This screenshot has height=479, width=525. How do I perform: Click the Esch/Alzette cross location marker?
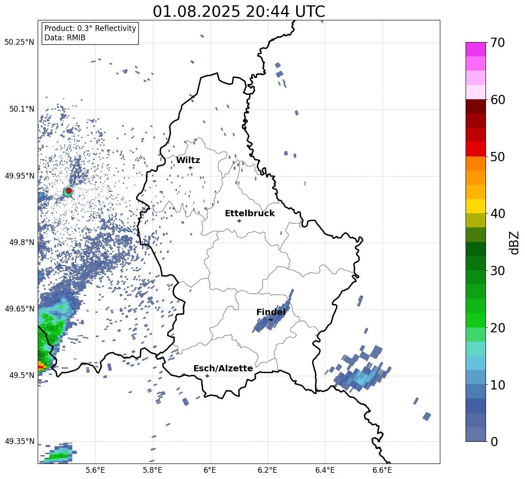(x=207, y=376)
